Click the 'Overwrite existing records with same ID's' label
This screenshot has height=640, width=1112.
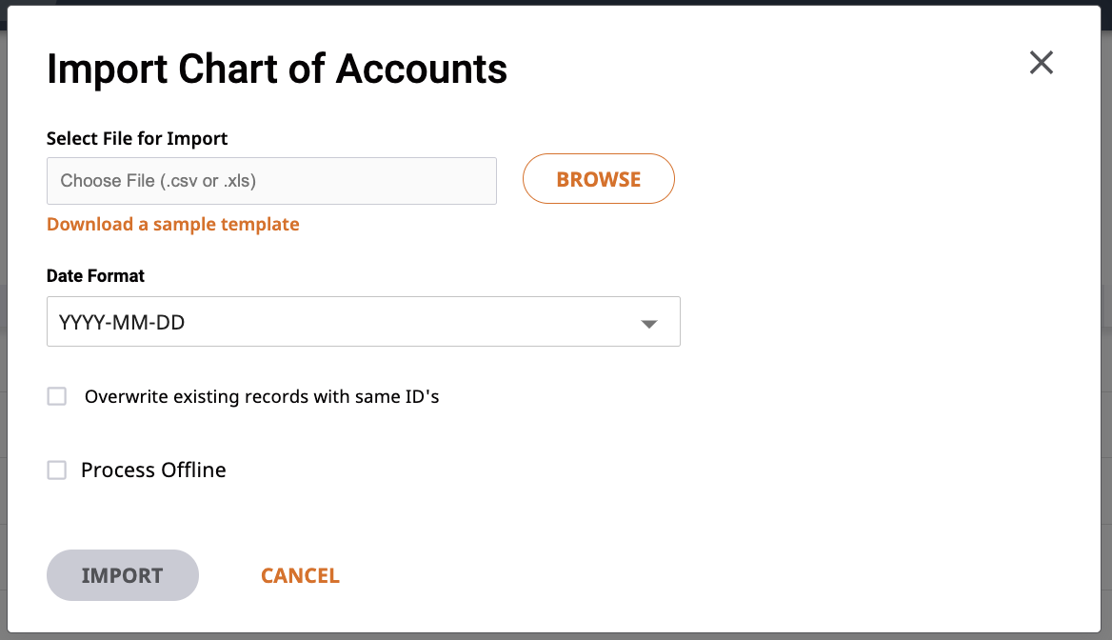pyautogui.click(x=262, y=396)
